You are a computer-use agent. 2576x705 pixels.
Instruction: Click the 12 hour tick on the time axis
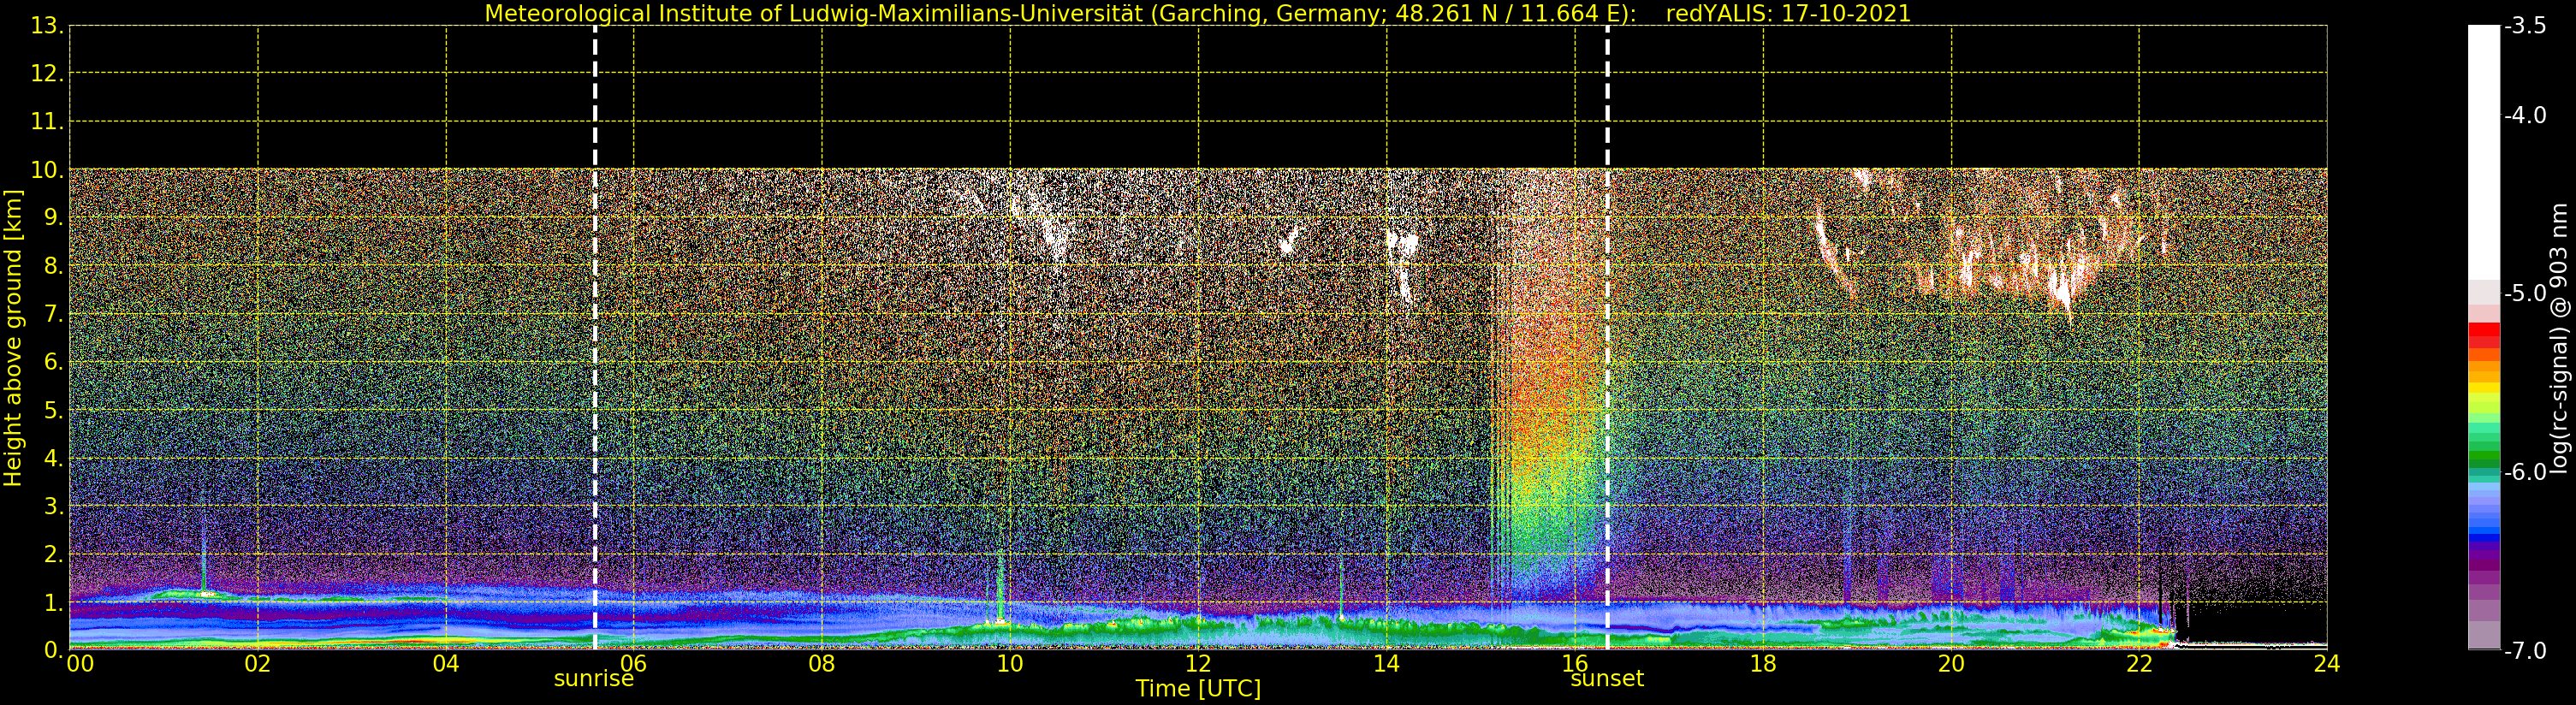tap(1197, 664)
